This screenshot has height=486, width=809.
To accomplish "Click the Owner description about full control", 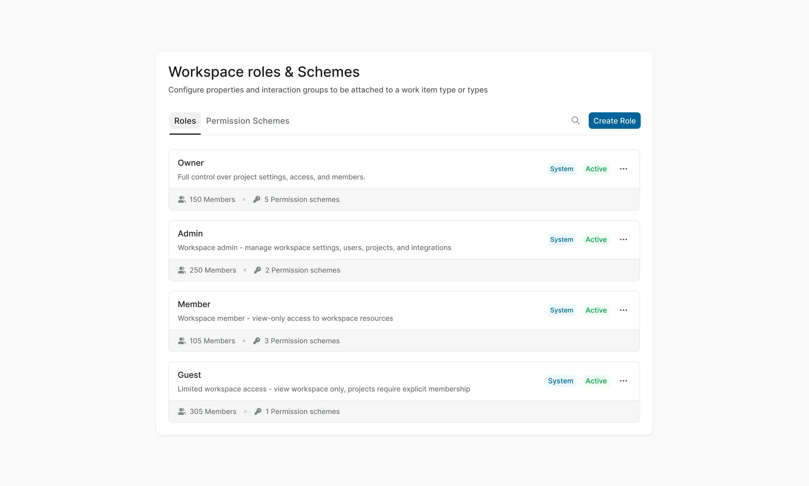I will (x=271, y=177).
